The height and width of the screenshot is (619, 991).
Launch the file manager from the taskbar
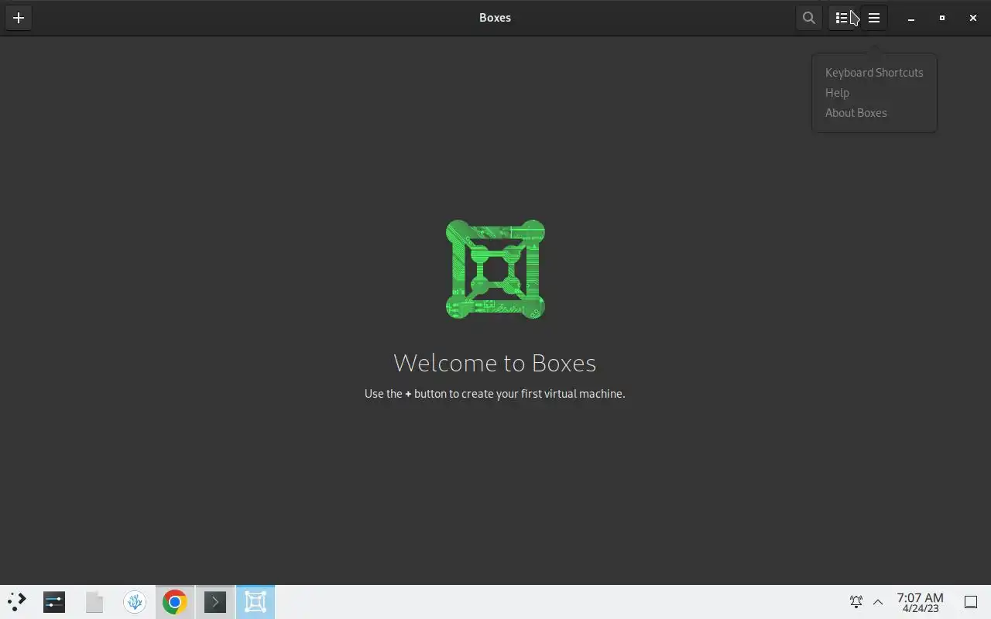click(x=94, y=601)
